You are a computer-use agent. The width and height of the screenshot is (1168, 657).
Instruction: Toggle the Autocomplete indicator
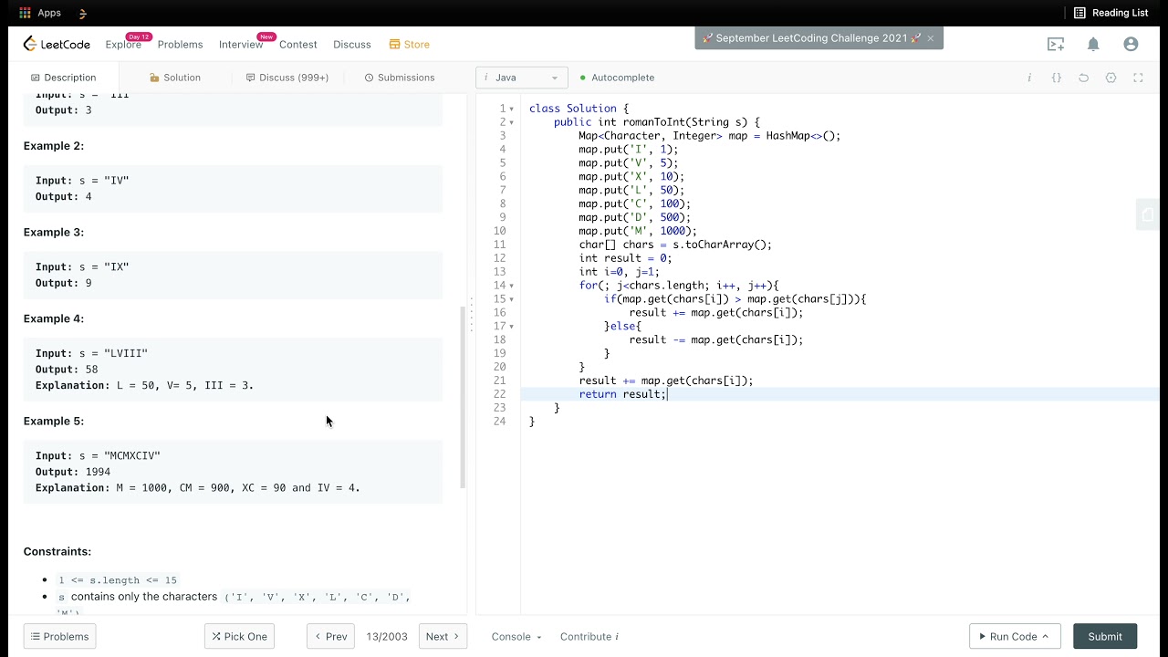tap(617, 78)
